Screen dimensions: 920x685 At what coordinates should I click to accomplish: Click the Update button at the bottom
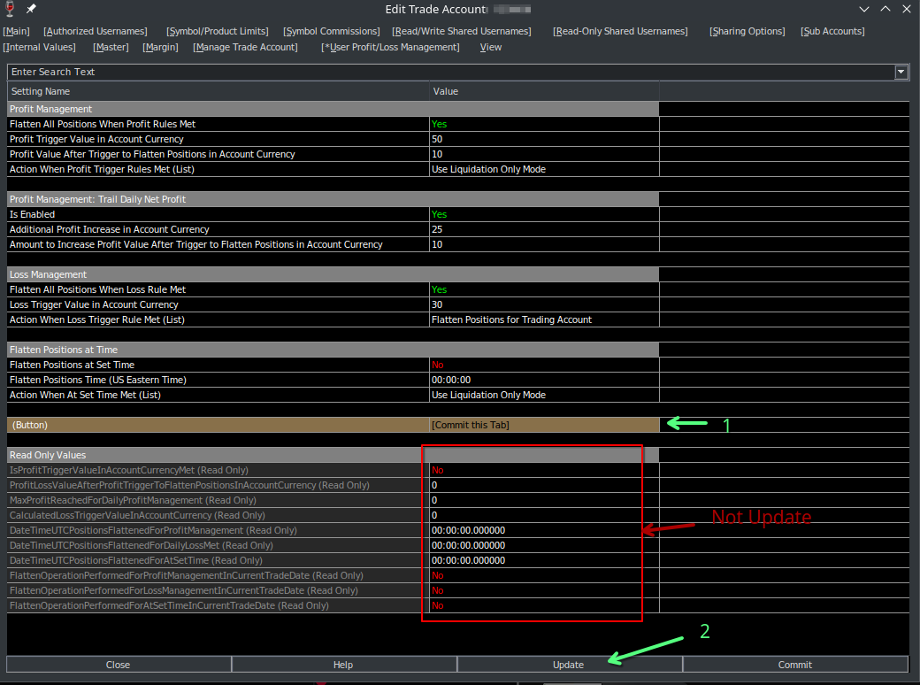tap(569, 665)
